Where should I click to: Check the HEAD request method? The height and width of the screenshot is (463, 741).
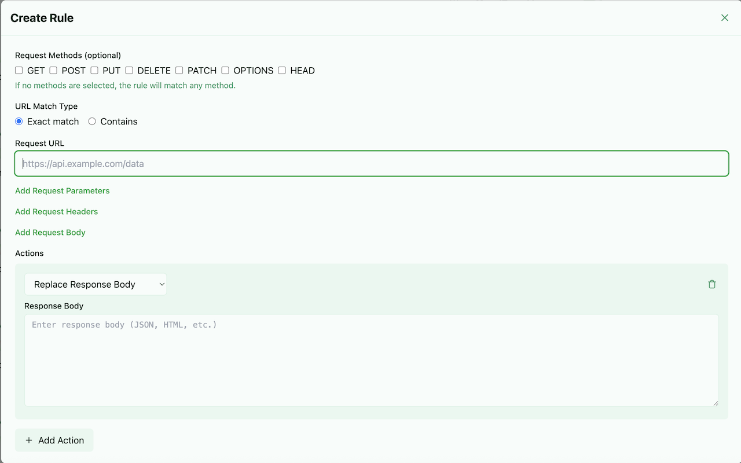pos(282,71)
